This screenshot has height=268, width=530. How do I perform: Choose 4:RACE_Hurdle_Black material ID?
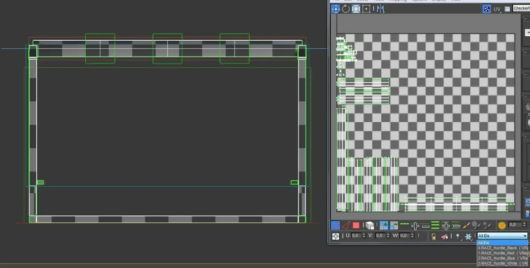click(502, 248)
